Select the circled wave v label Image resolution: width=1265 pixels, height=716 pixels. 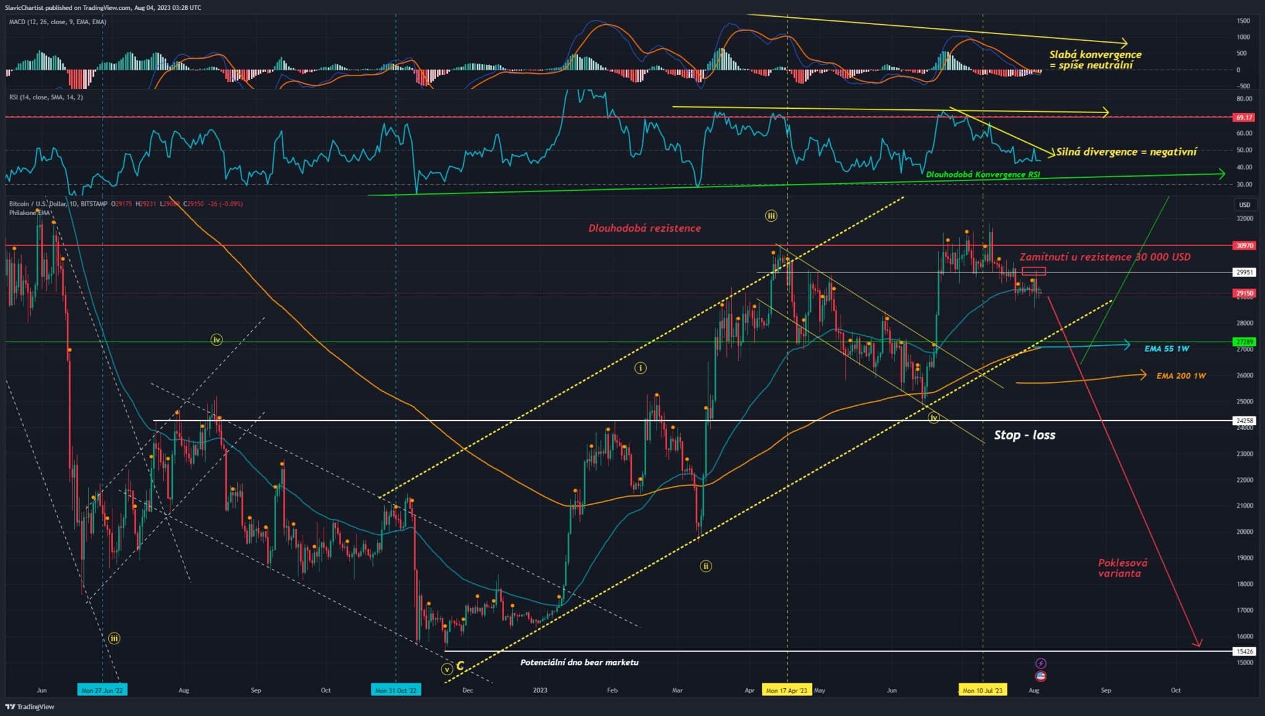(x=447, y=669)
